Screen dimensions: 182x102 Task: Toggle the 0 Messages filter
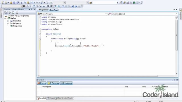(66, 83)
